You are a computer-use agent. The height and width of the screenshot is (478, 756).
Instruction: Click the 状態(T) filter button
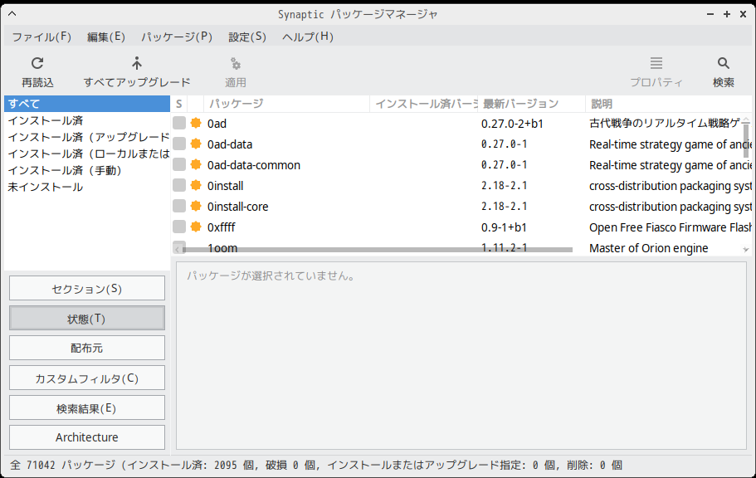(87, 319)
